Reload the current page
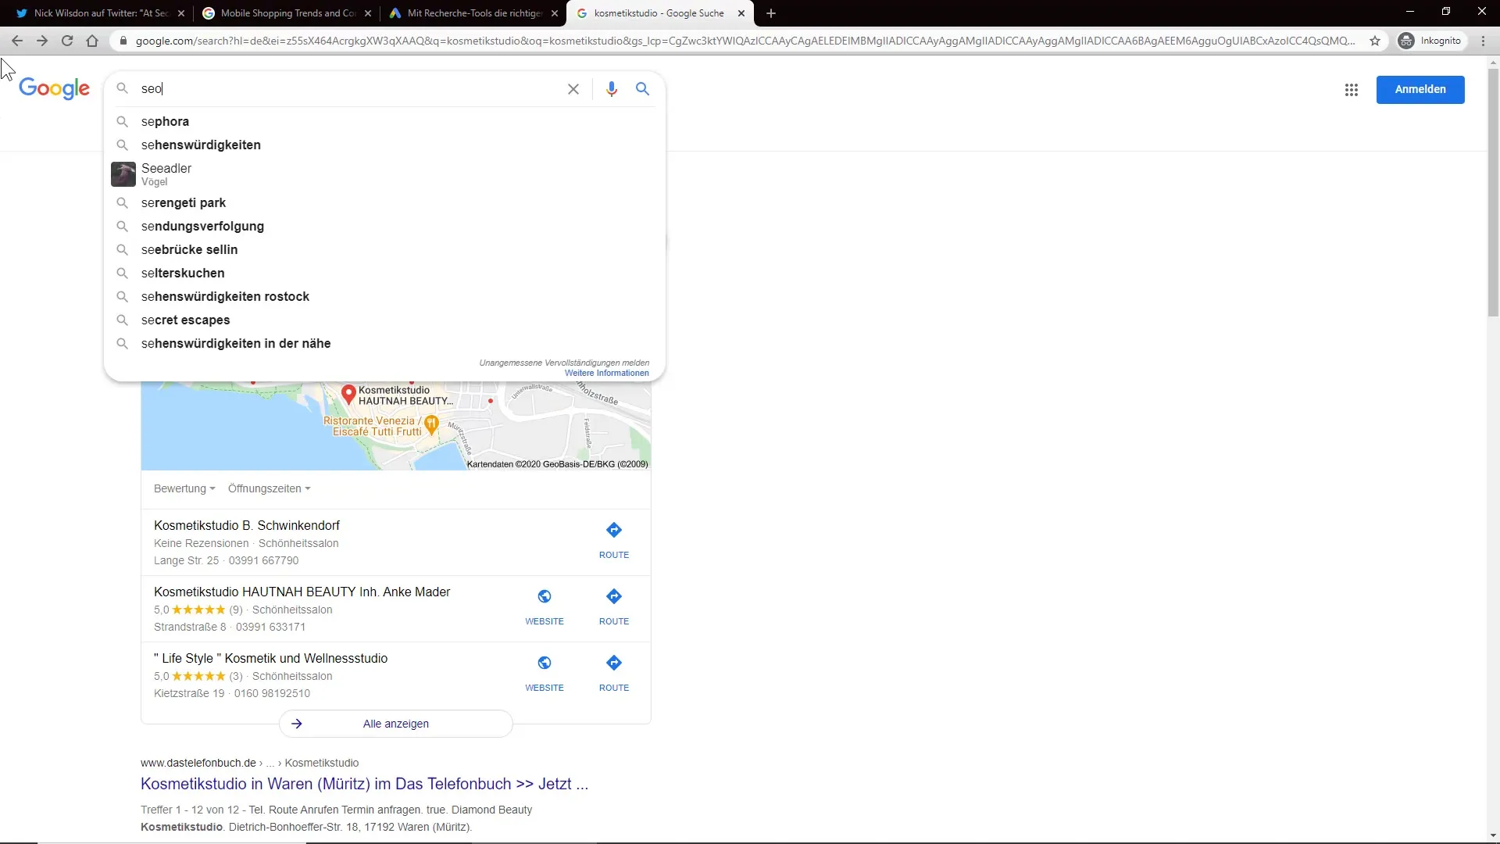 click(x=67, y=41)
